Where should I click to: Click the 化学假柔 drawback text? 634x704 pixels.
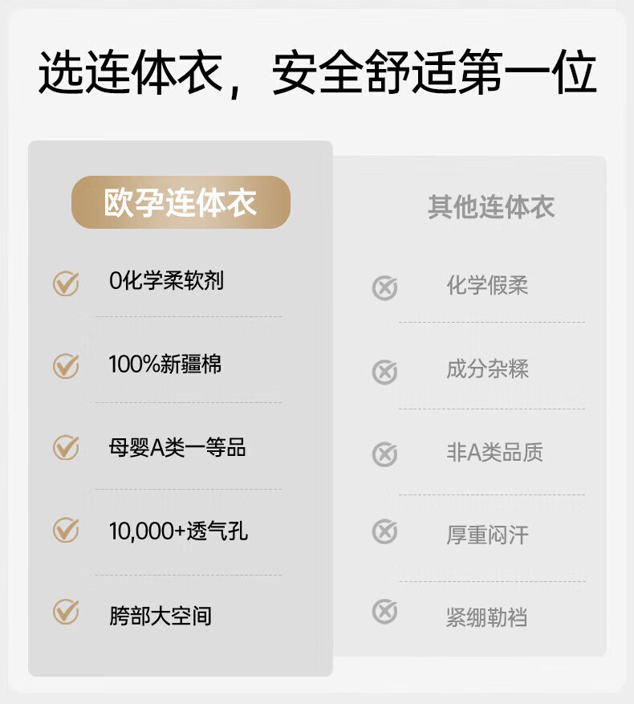click(x=487, y=286)
